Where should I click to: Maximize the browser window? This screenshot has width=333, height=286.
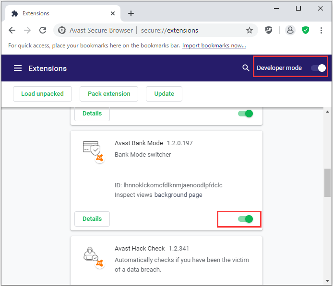point(298,8)
